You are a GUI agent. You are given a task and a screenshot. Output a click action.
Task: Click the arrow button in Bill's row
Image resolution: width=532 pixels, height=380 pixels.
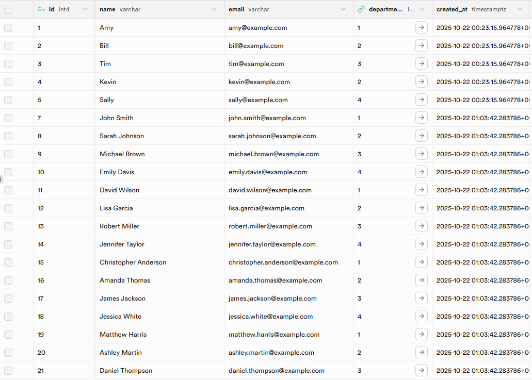(x=422, y=45)
